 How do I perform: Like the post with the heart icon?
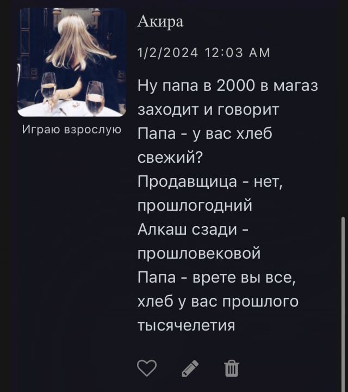coord(147,368)
